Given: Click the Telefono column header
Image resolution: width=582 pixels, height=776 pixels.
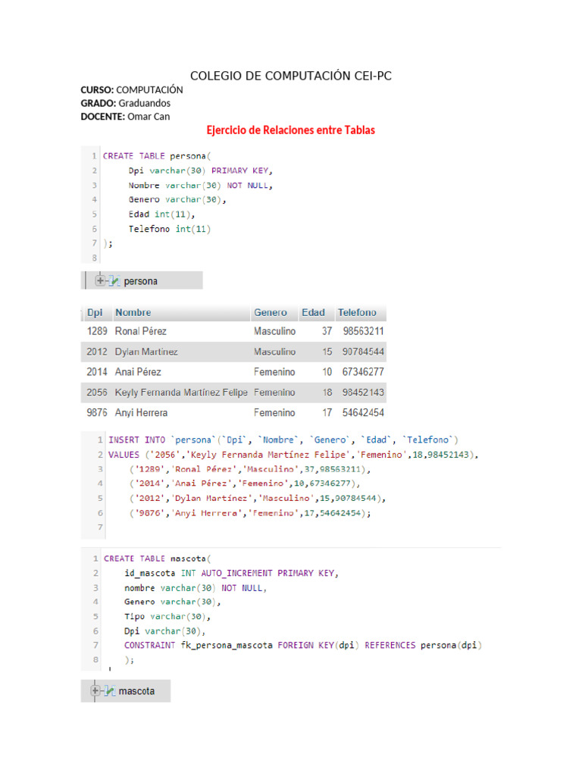Looking at the screenshot, I should (x=357, y=312).
